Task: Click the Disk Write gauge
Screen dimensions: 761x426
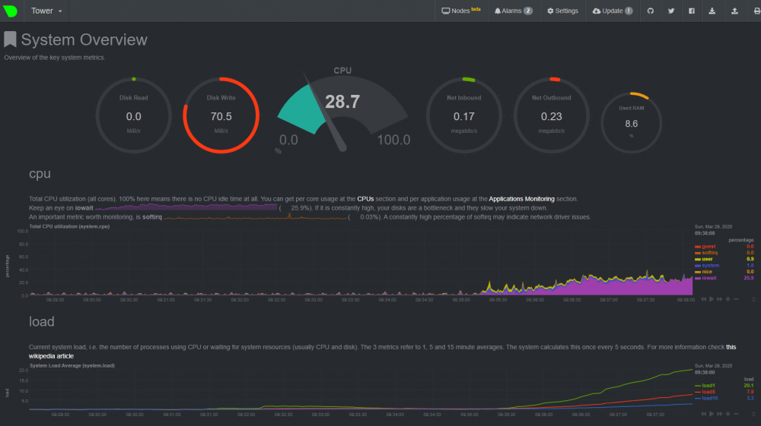Action: (221, 115)
